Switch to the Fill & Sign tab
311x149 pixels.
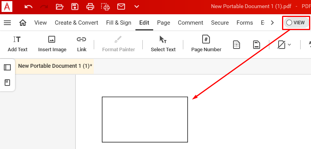(118, 23)
